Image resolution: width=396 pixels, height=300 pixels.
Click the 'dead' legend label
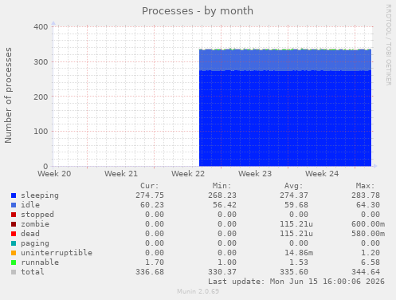click(30, 234)
